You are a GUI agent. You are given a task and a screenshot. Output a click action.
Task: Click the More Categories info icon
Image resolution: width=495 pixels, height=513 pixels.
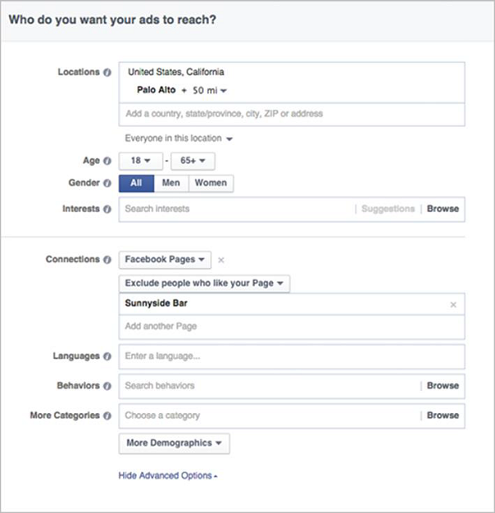point(107,416)
